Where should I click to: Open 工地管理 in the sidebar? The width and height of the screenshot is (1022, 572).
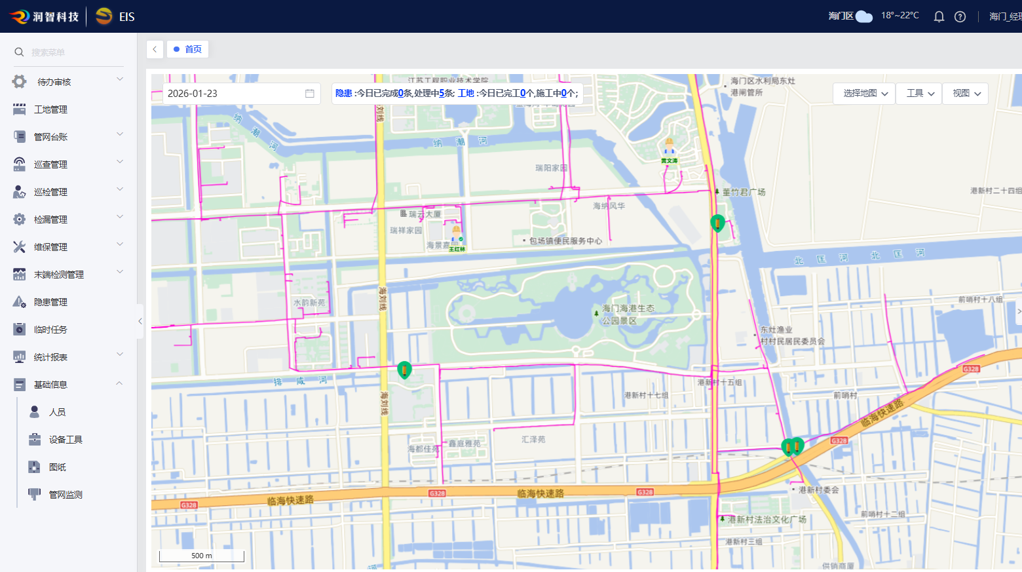[51, 109]
